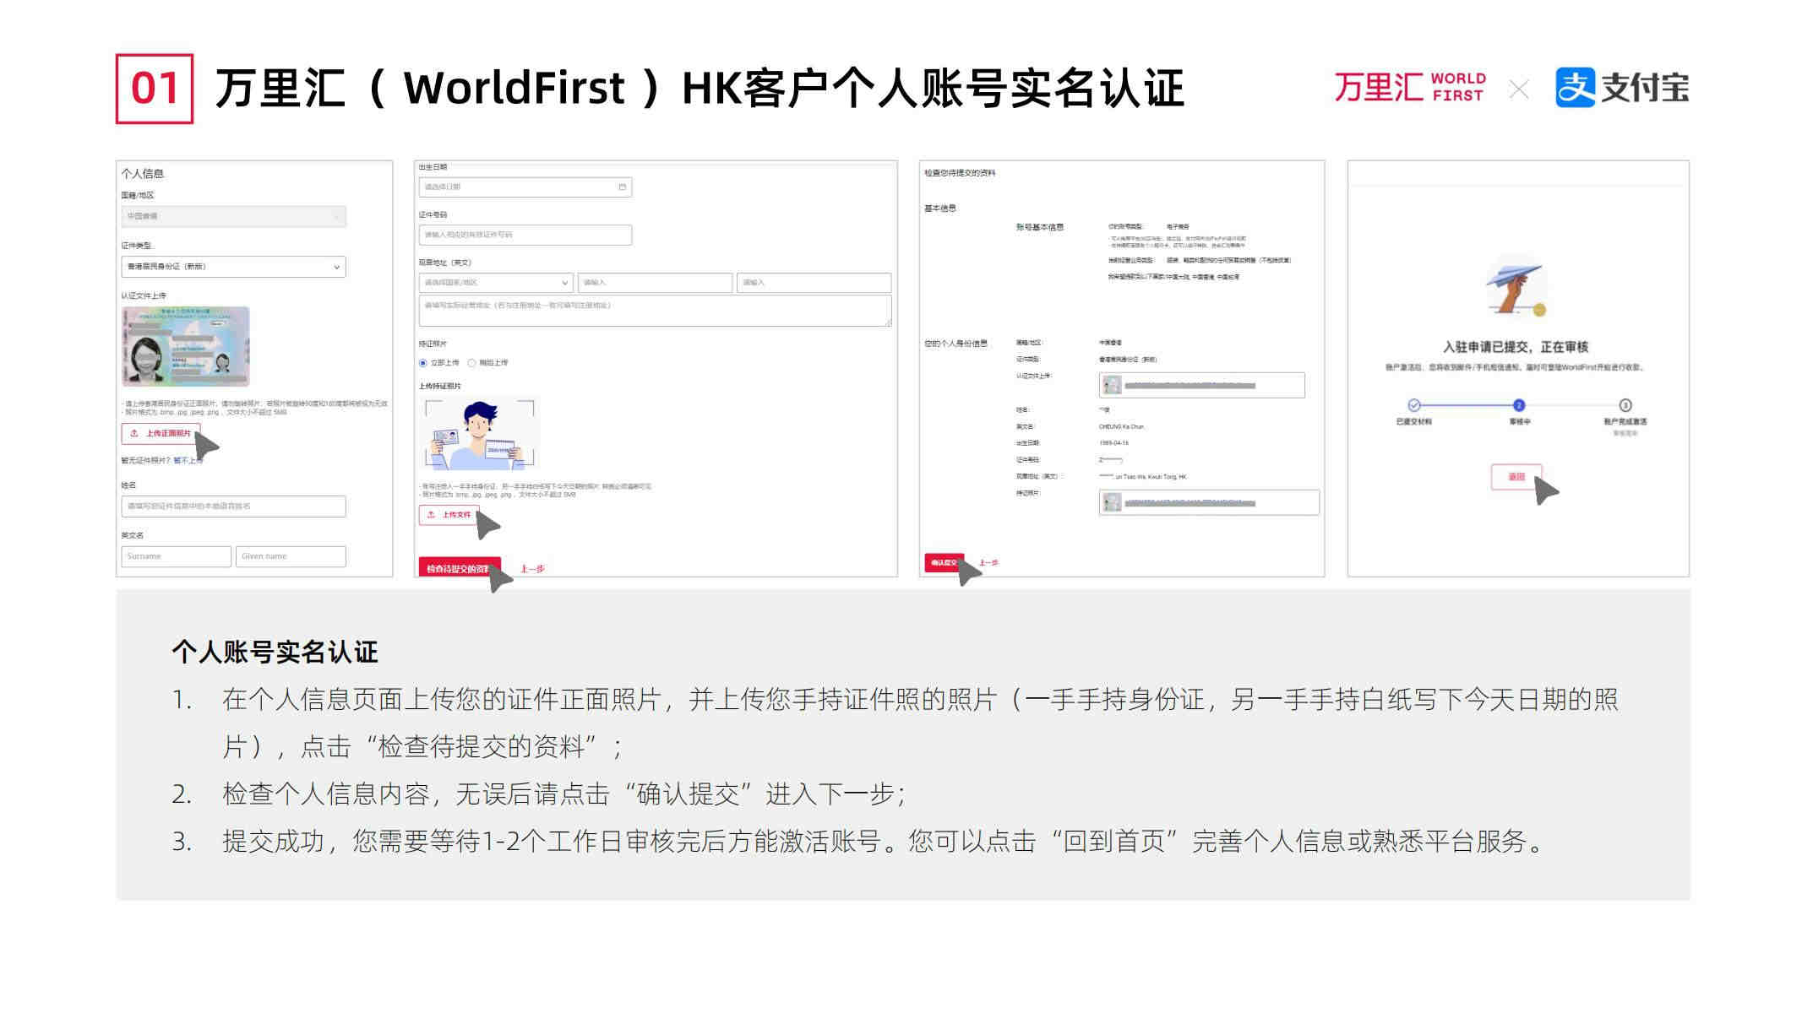Image resolution: width=1802 pixels, height=1013 pixels.
Task: Click the 暂不上传 skip-upload link
Action: tap(187, 460)
